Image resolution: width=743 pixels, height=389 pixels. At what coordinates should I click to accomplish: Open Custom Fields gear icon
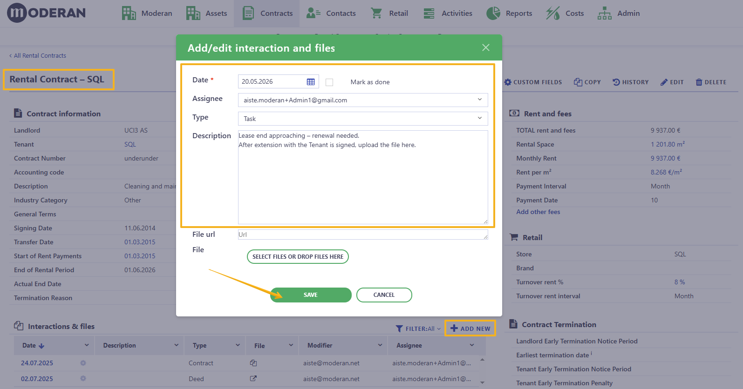click(x=508, y=82)
